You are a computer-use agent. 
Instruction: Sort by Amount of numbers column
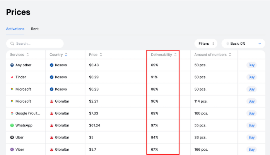click(x=230, y=55)
